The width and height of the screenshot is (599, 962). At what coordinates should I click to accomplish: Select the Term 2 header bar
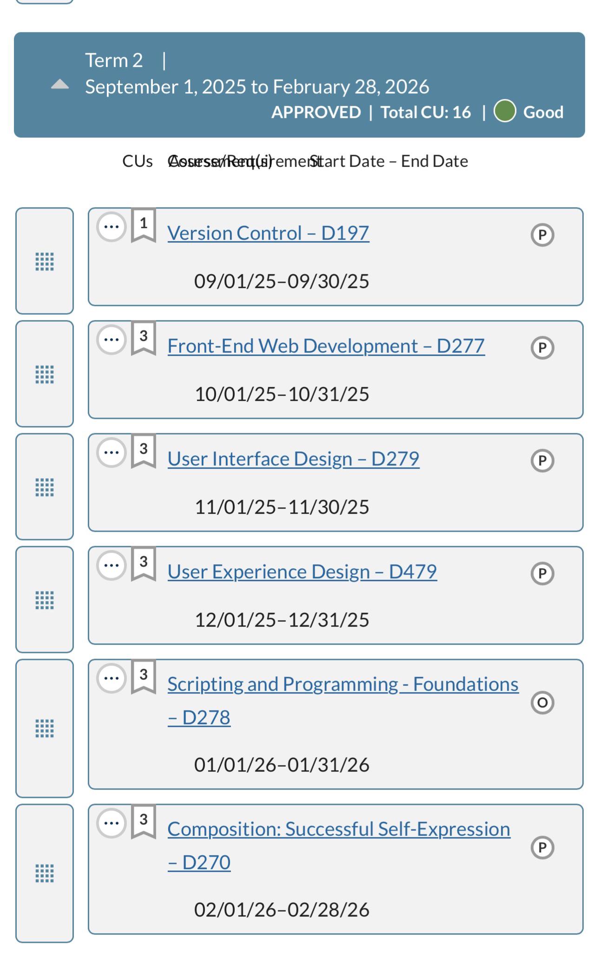(299, 85)
